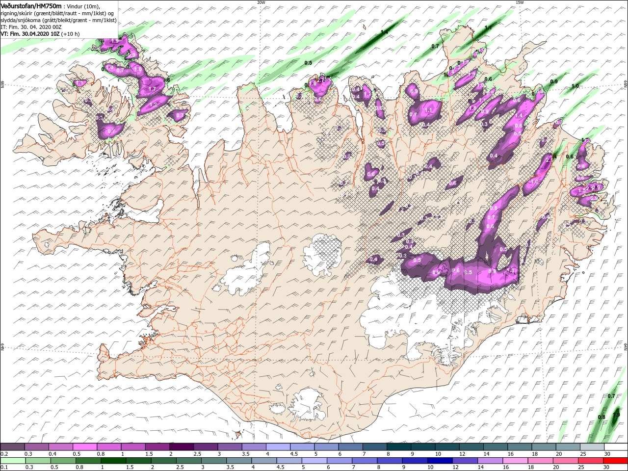Click the white '1.7' value in the Westfjords snow band
The height and width of the screenshot is (471, 628).
pyautogui.click(x=152, y=89)
